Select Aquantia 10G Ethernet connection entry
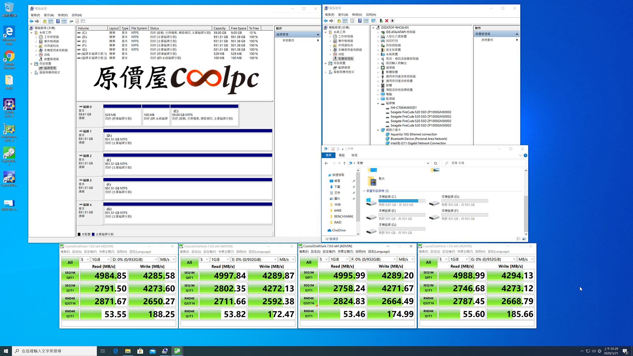 [413, 134]
